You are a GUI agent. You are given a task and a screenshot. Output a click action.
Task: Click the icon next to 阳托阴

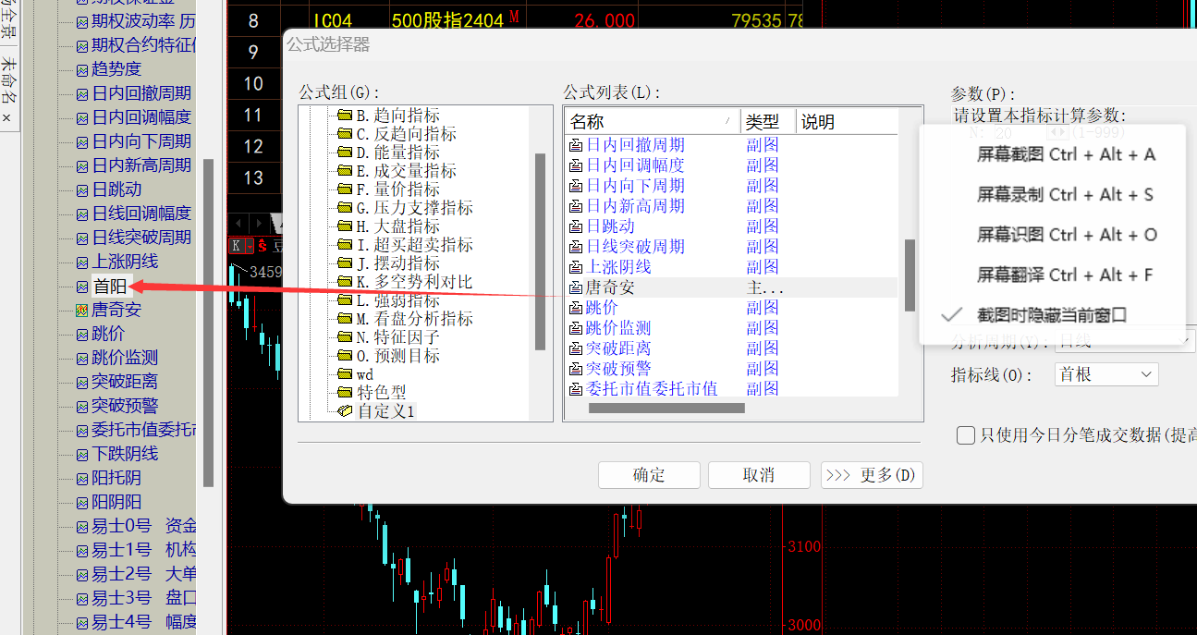click(82, 478)
